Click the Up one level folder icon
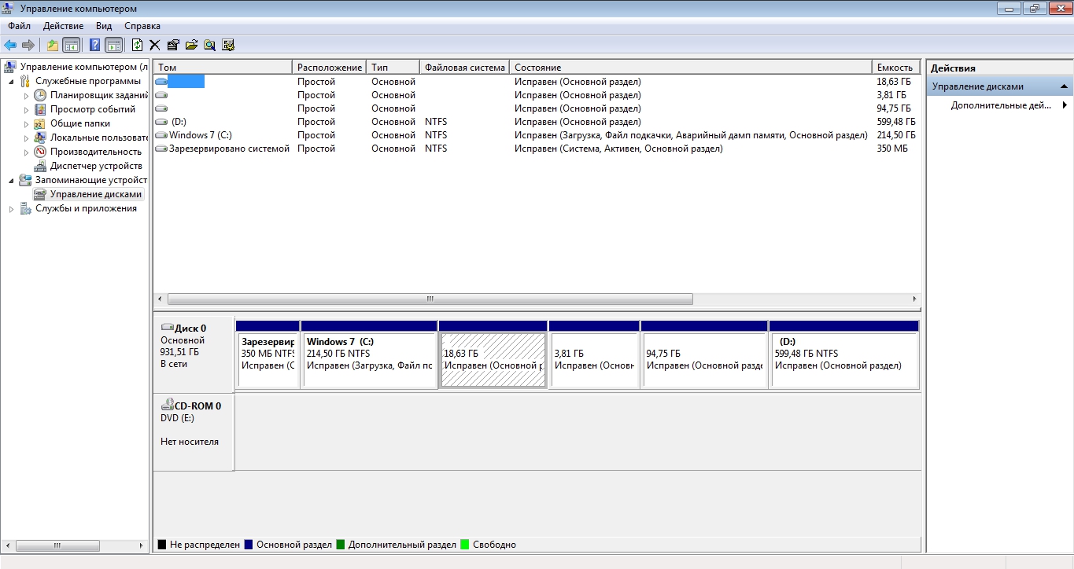The image size is (1074, 569). 53,45
